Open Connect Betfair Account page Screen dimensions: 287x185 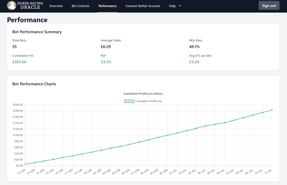click(143, 6)
